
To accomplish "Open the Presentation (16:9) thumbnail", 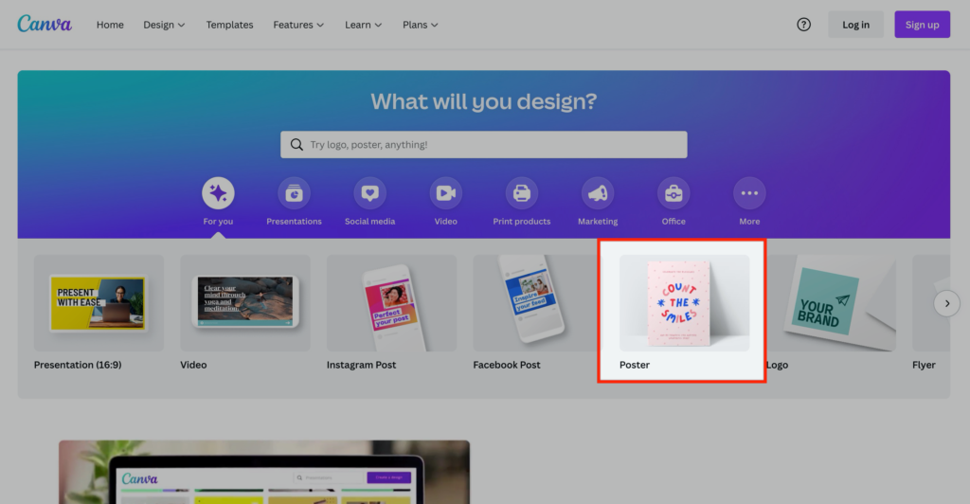I will (99, 303).
